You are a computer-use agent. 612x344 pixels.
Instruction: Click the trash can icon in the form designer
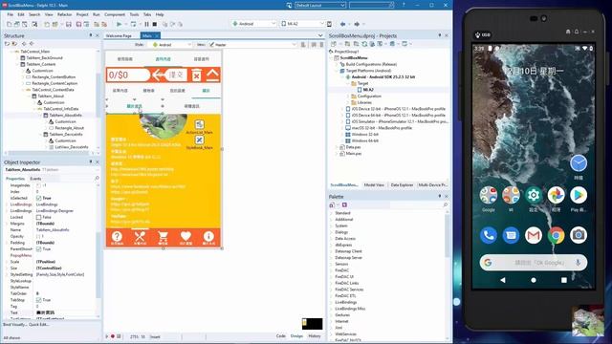click(196, 75)
